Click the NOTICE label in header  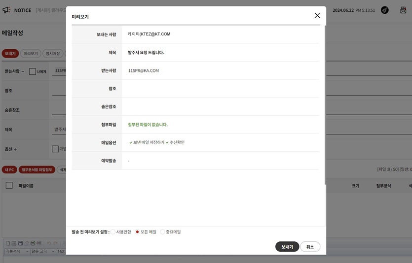[23, 10]
